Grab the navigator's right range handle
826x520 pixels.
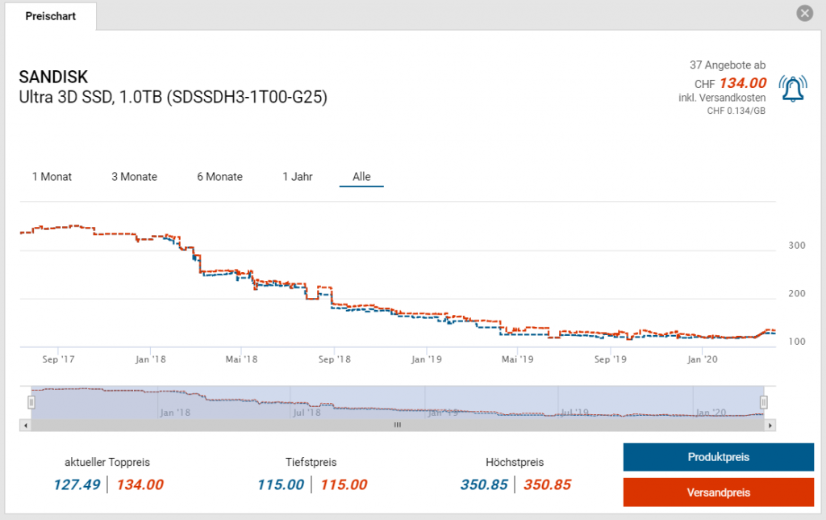(x=764, y=401)
